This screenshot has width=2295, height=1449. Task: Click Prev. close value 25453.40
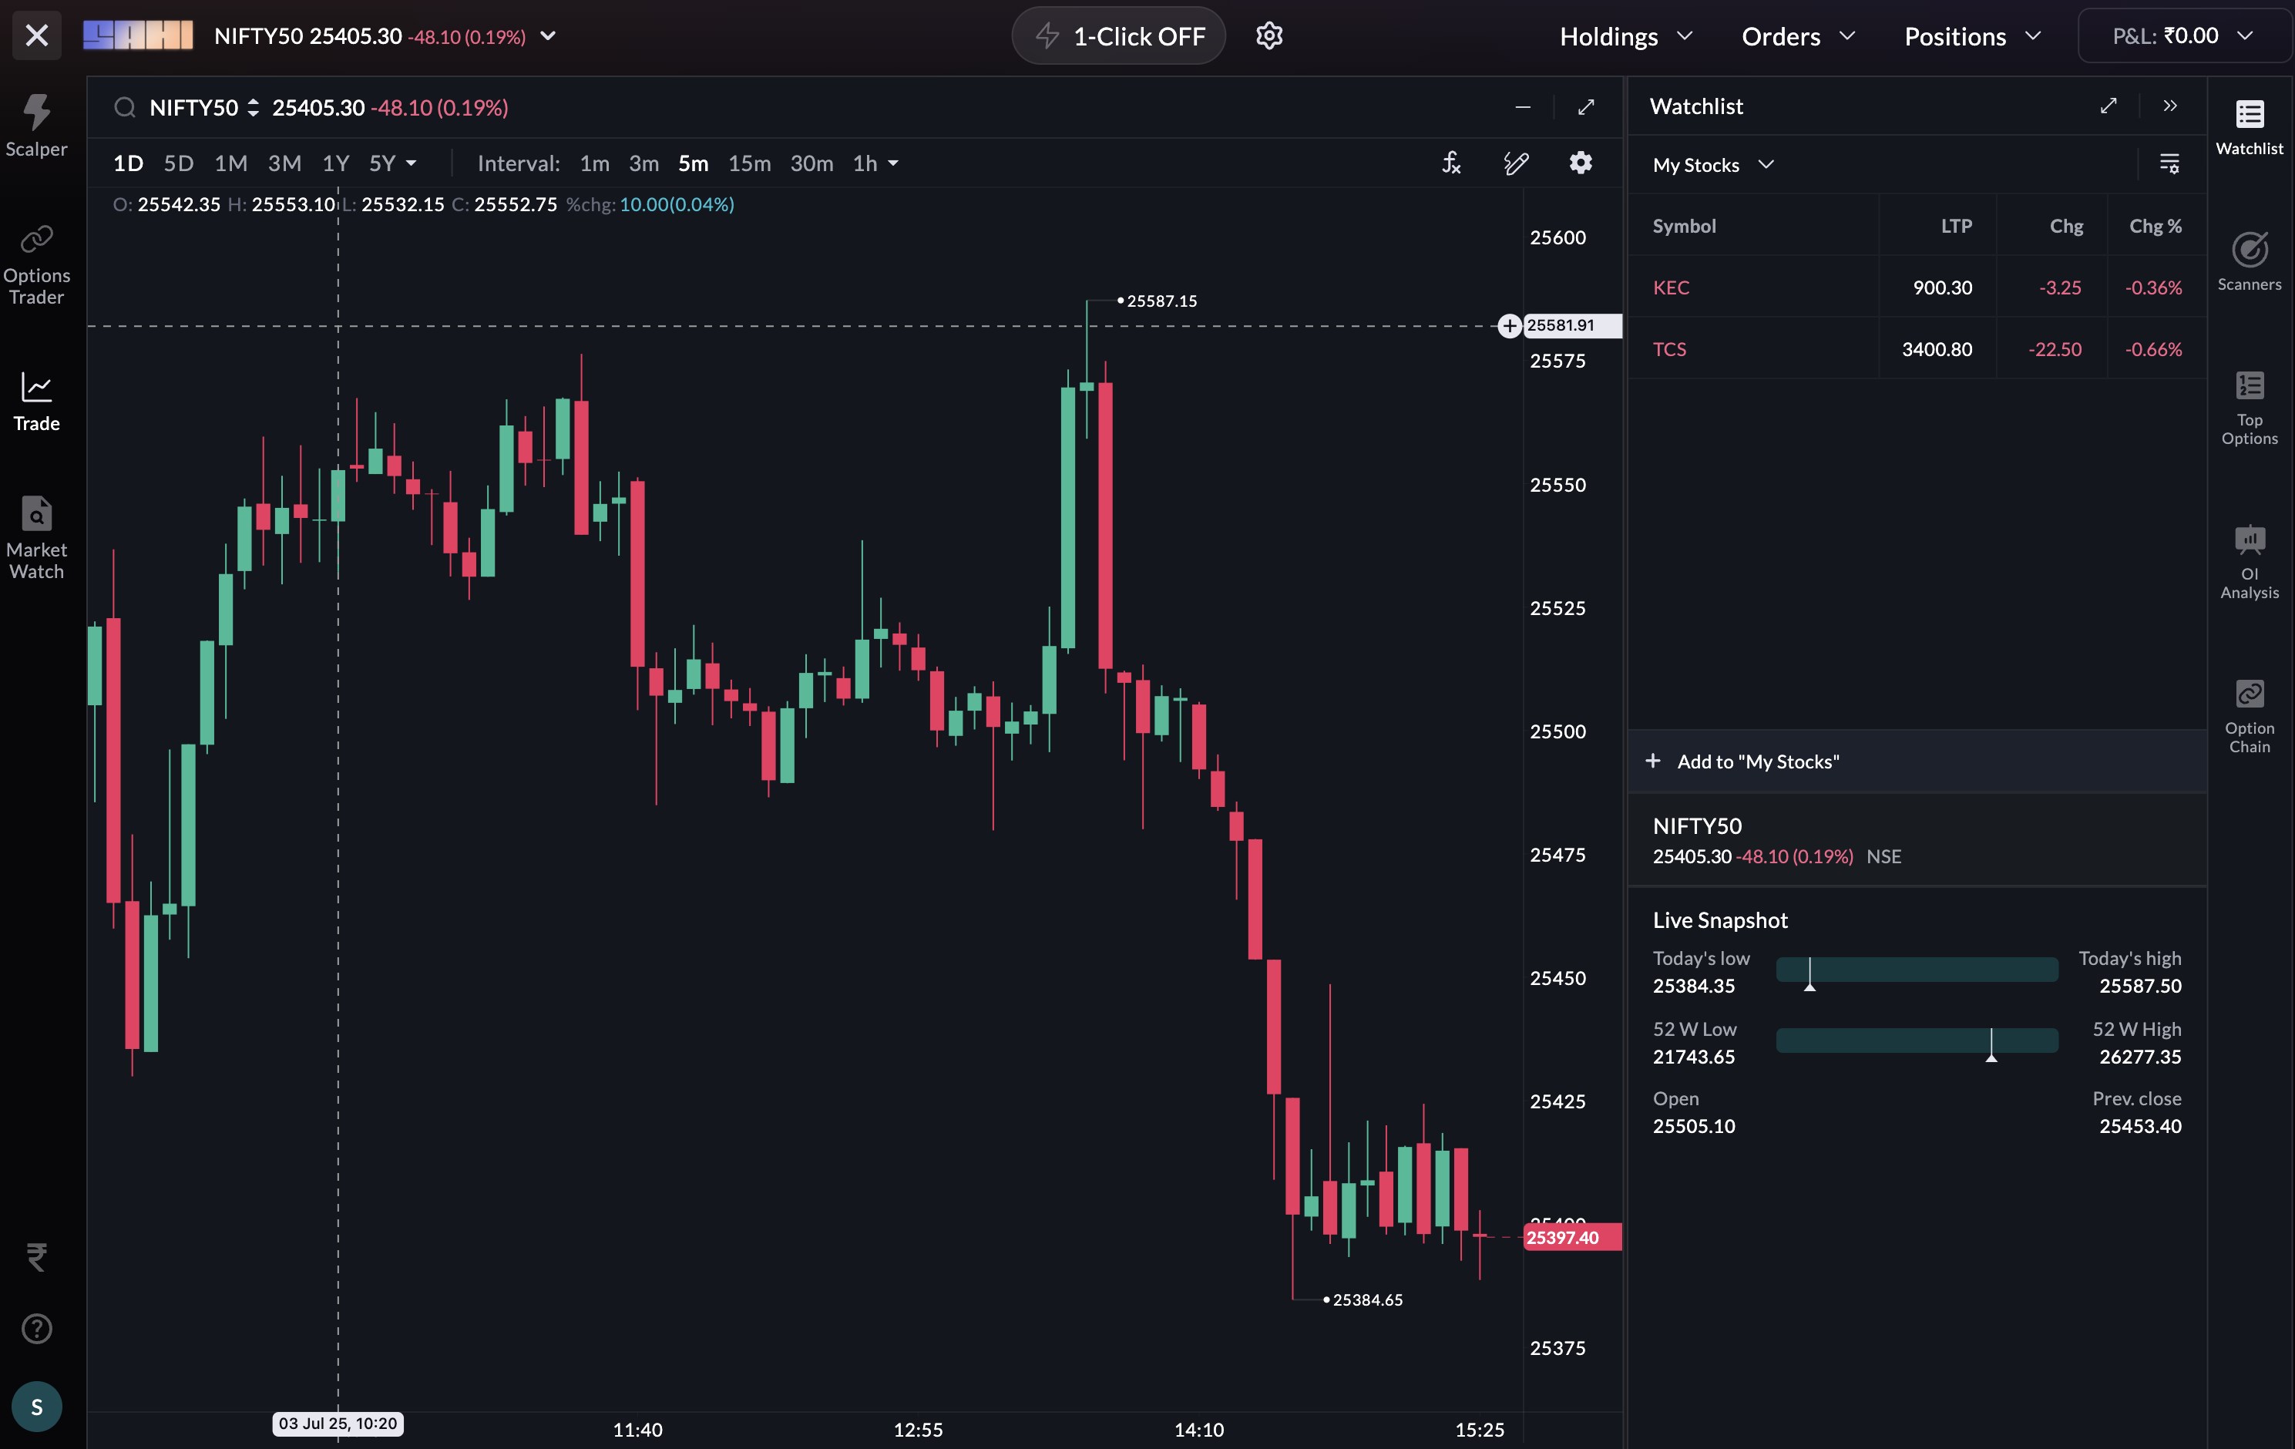click(x=2139, y=1126)
